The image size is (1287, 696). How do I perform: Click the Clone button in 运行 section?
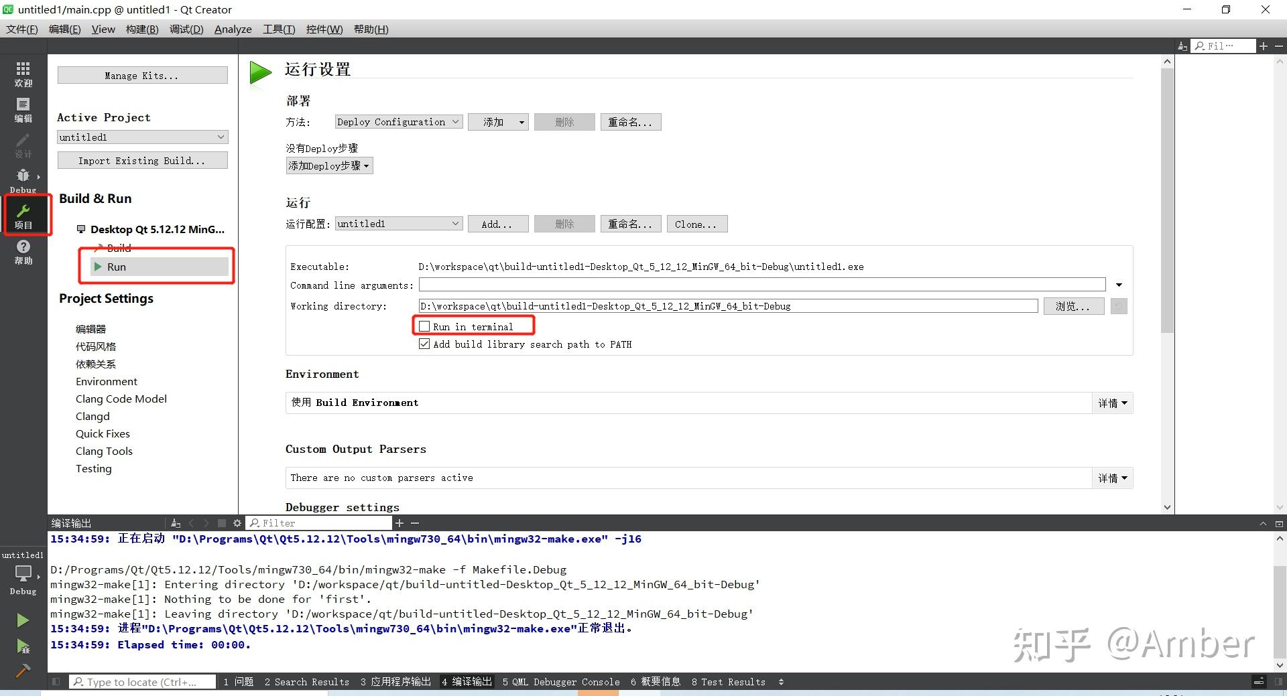click(696, 224)
